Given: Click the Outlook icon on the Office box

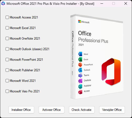Looking at the screenshot, I should [x=80, y=70].
